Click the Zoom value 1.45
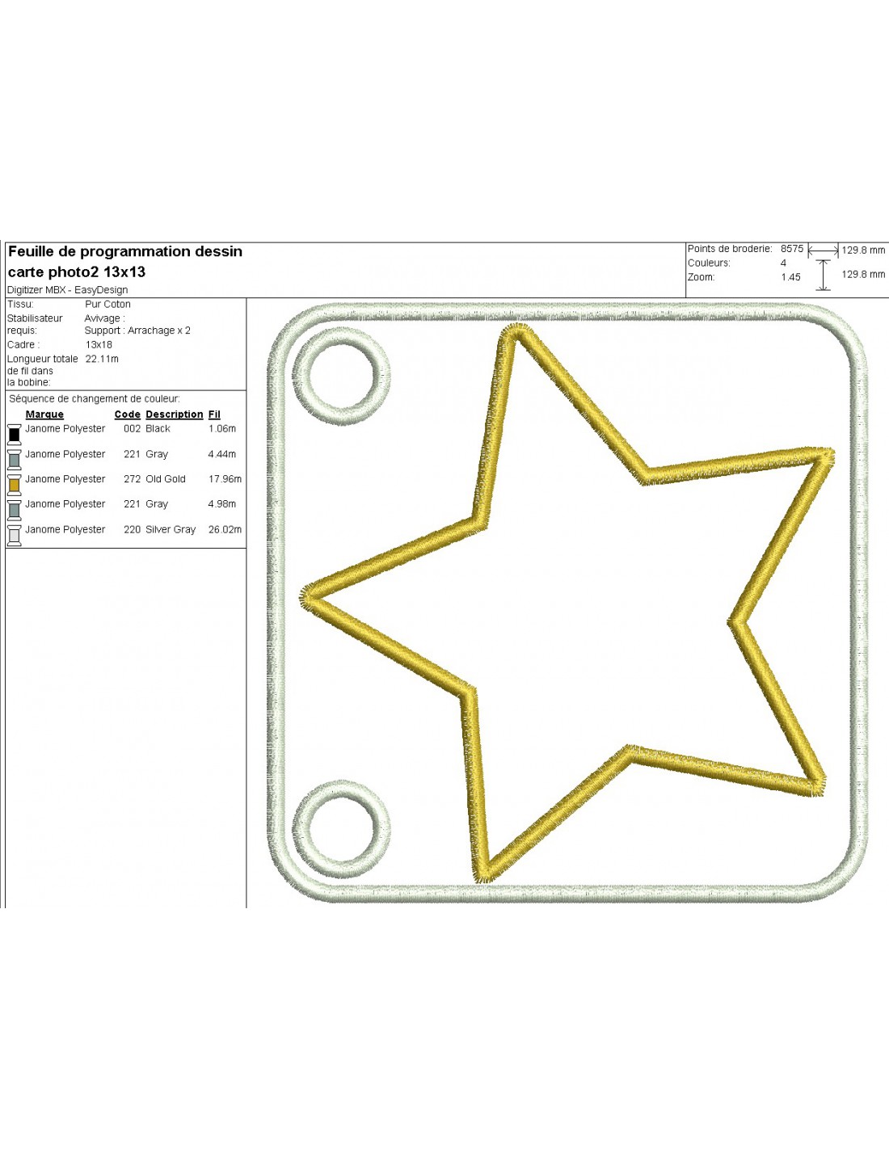 [790, 277]
